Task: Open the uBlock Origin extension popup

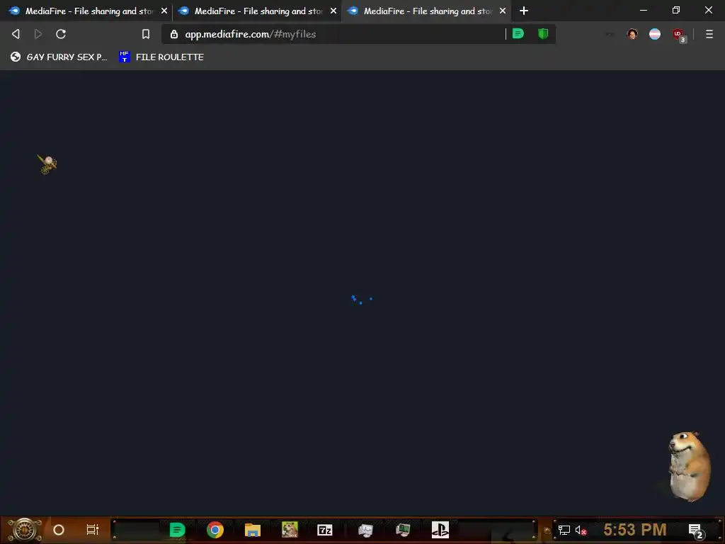Action: click(678, 35)
